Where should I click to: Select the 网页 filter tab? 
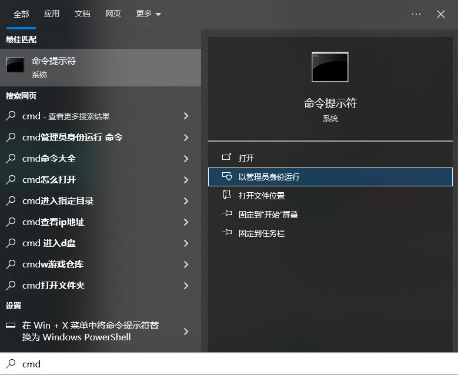pos(113,14)
